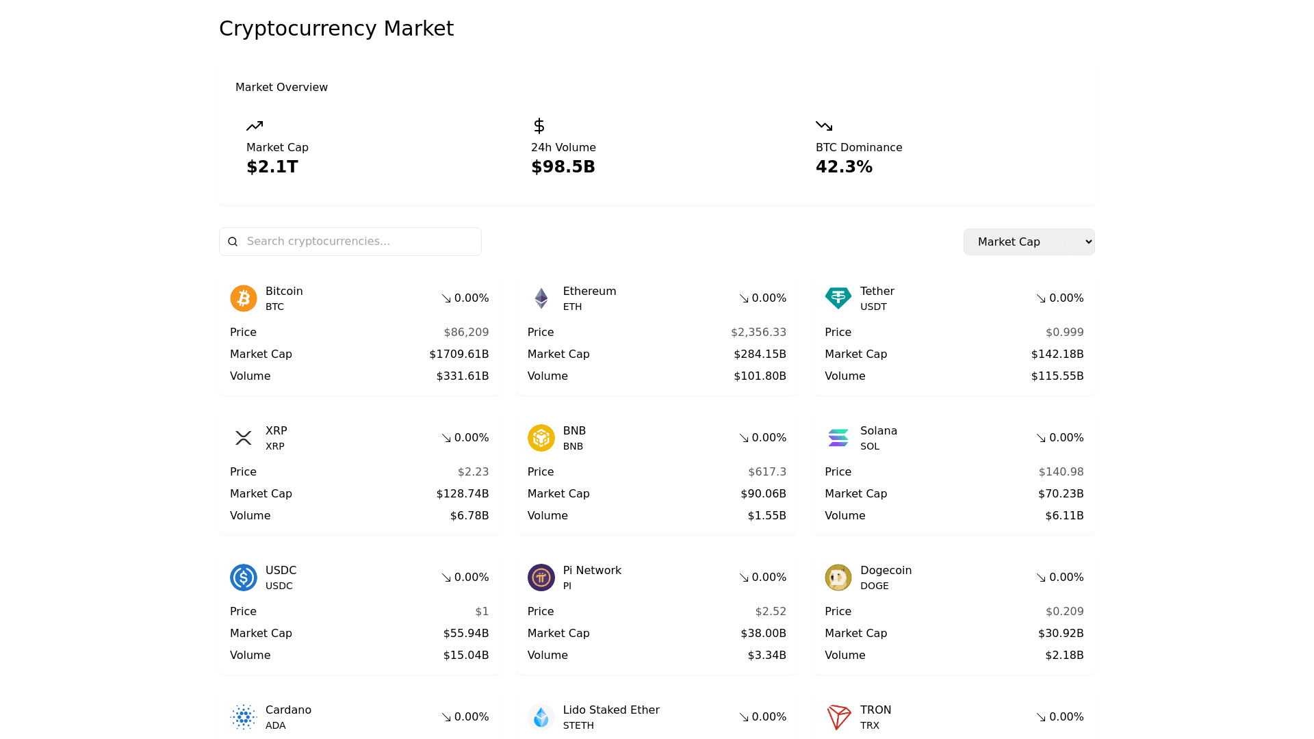The width and height of the screenshot is (1314, 739).
Task: Click the BNB coin icon
Action: [x=541, y=438]
